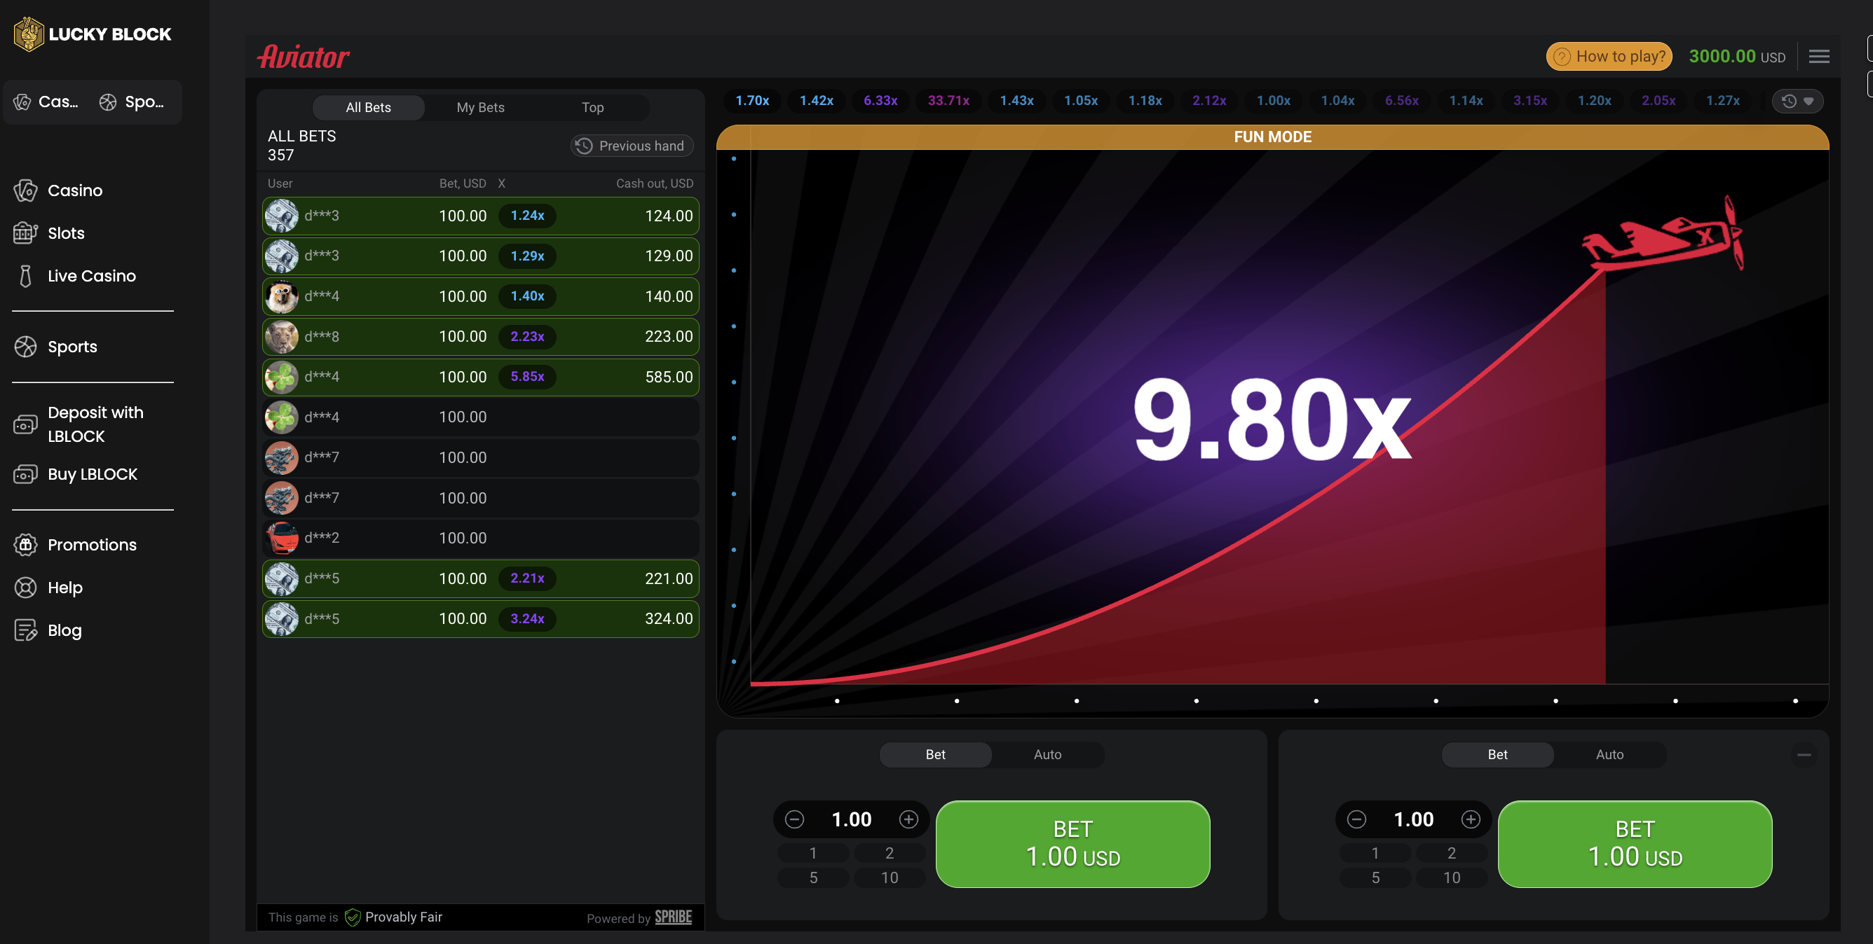
Task: Select Auto mode in left panel
Action: coord(1048,754)
